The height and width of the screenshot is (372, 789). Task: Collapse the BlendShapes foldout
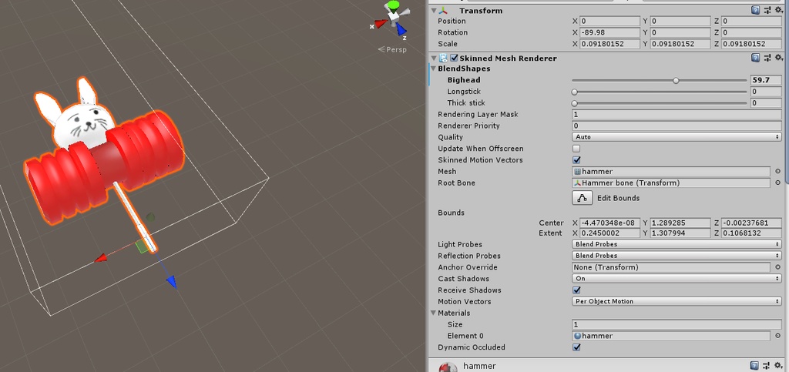pyautogui.click(x=433, y=69)
